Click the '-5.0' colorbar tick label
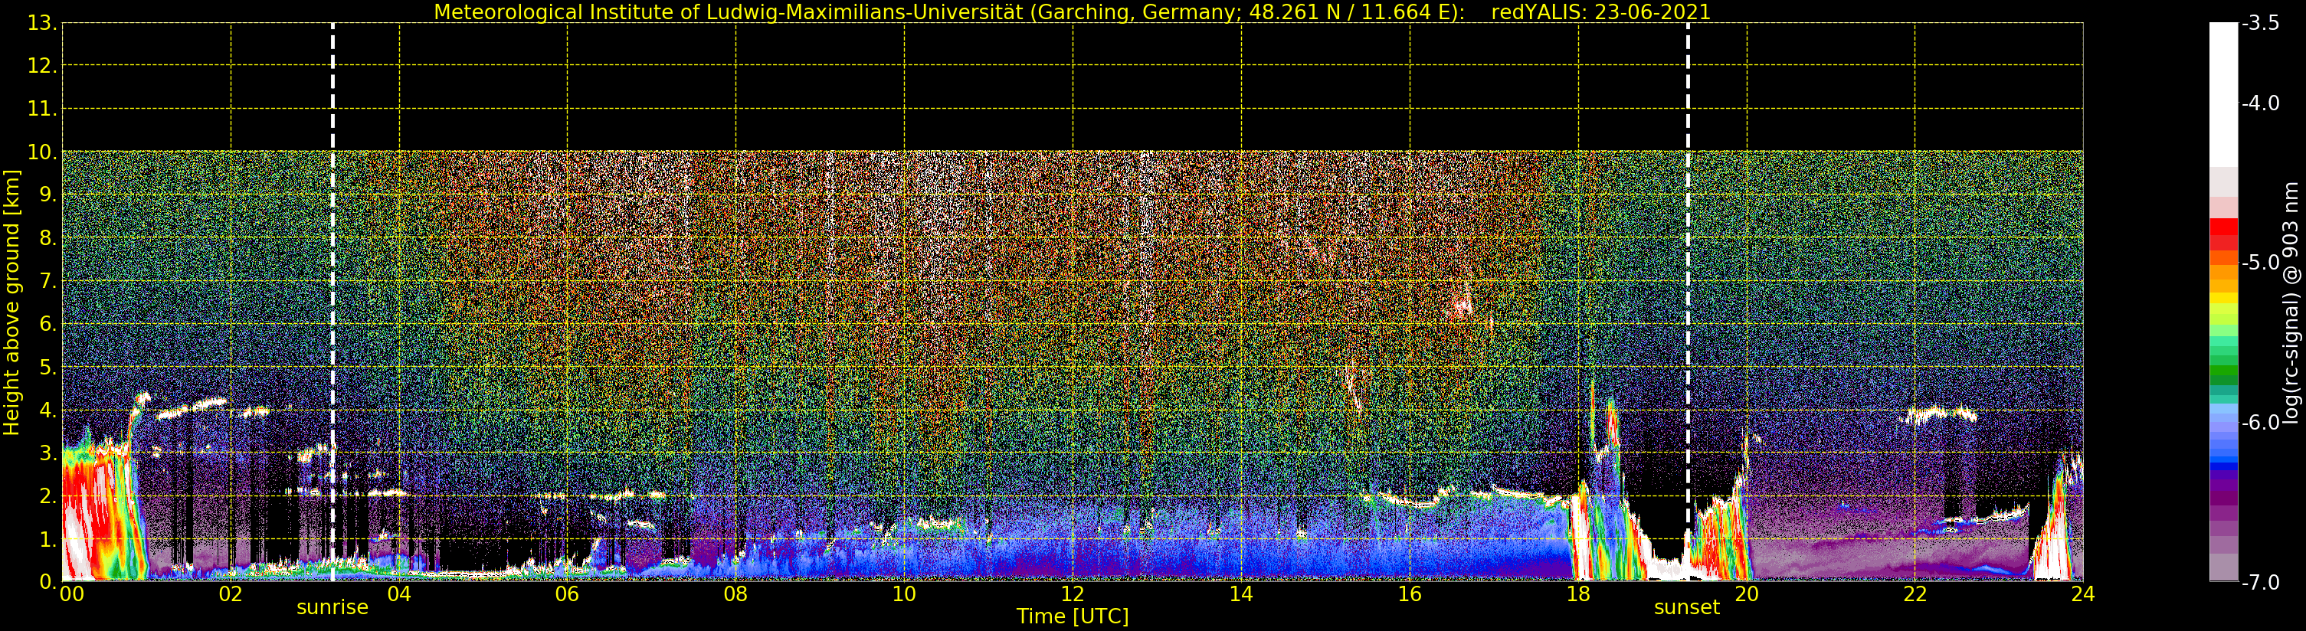2306x631 pixels. (2260, 263)
